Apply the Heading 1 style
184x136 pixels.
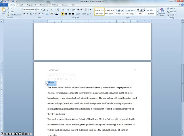pos(120,11)
